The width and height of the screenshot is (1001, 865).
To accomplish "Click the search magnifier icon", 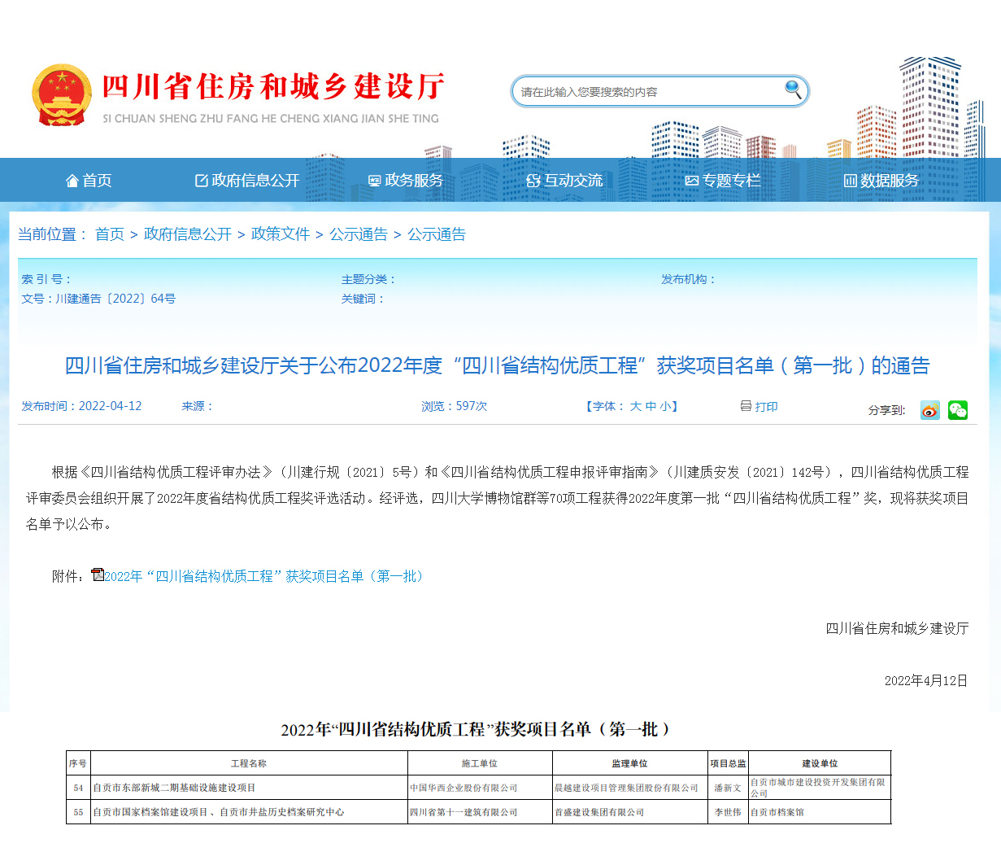I will point(793,90).
